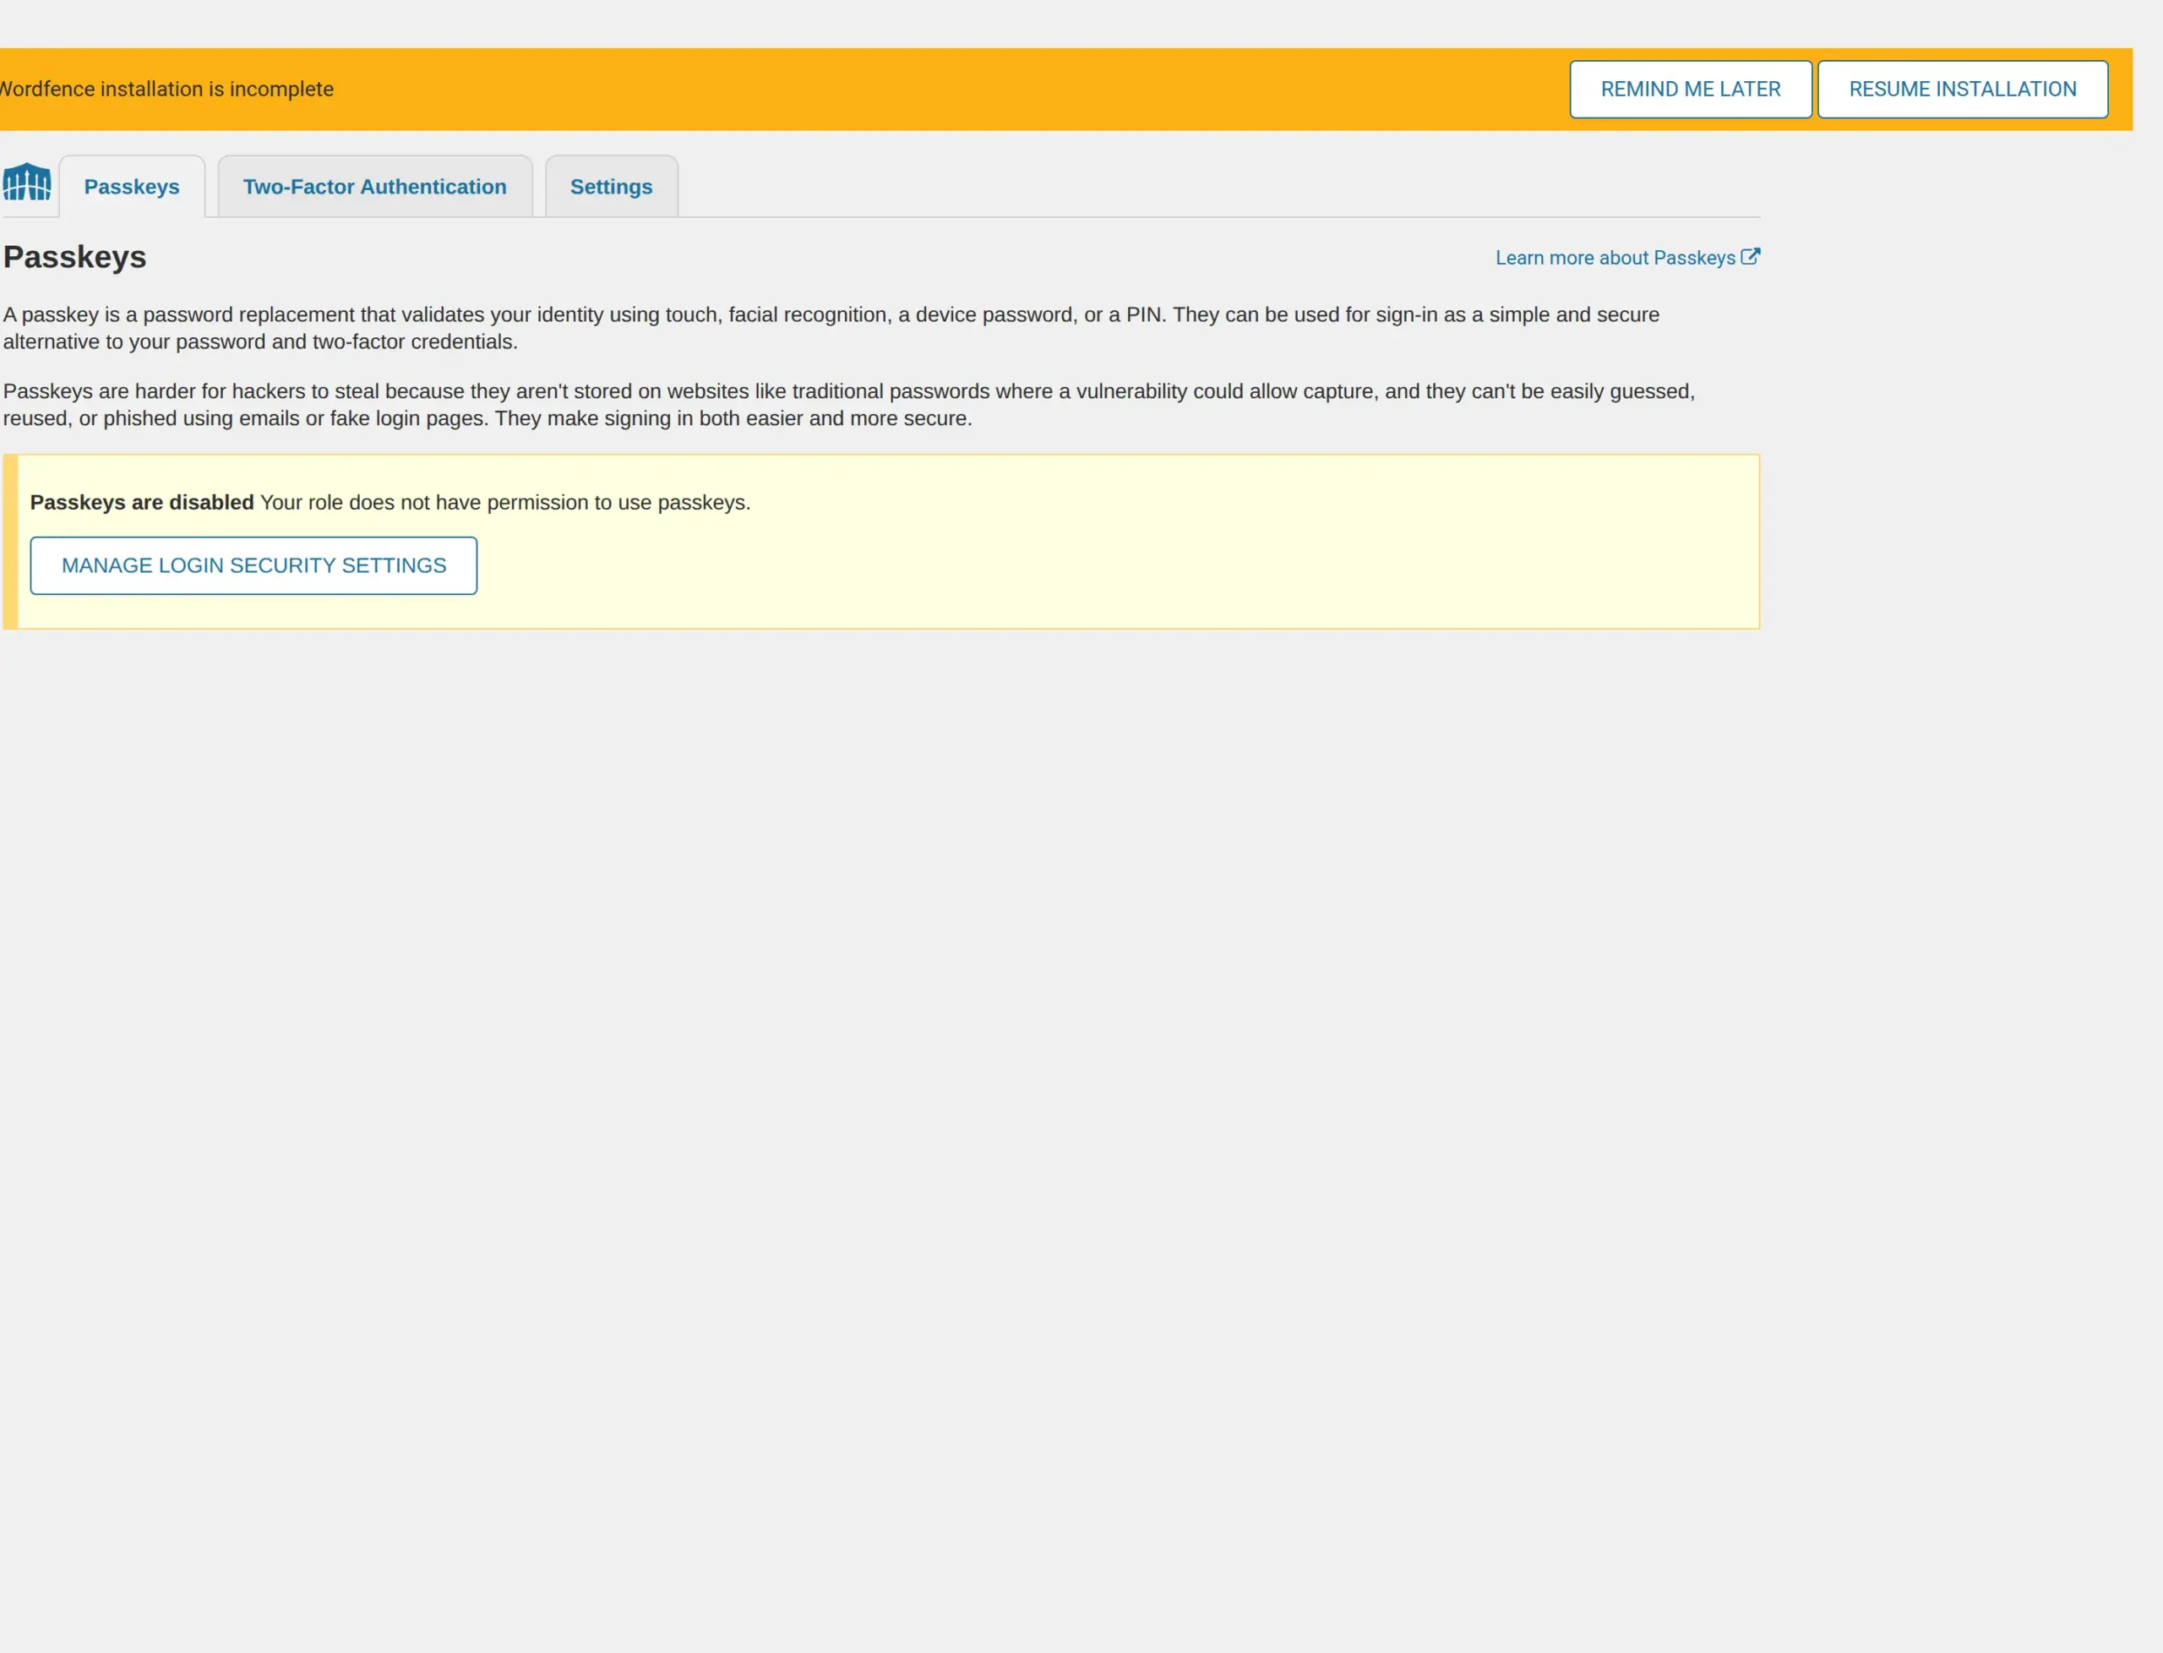Click the Passkeys page heading

coord(74,257)
